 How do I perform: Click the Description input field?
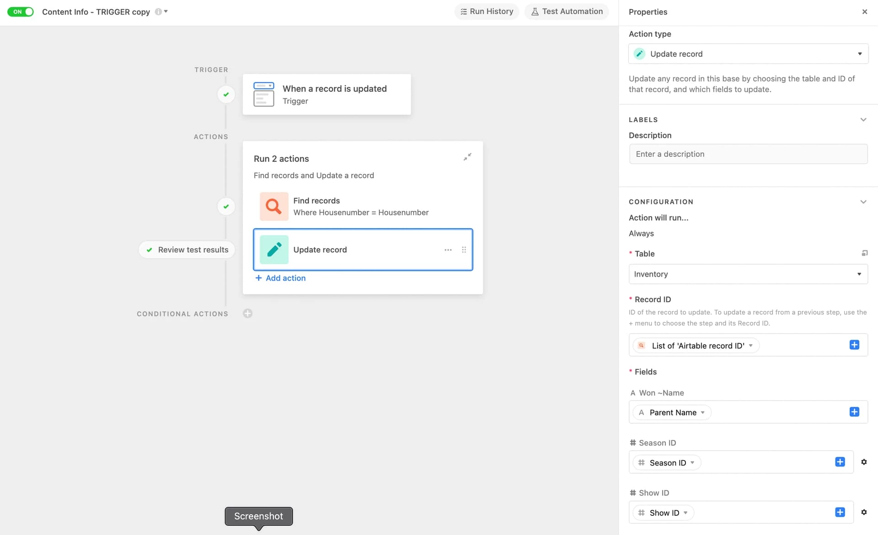click(748, 154)
